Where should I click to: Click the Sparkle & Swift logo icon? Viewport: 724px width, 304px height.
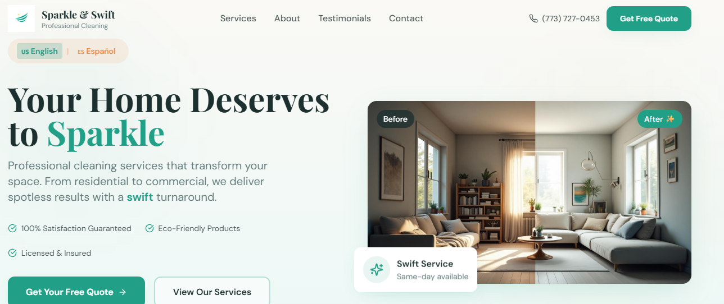pos(21,19)
